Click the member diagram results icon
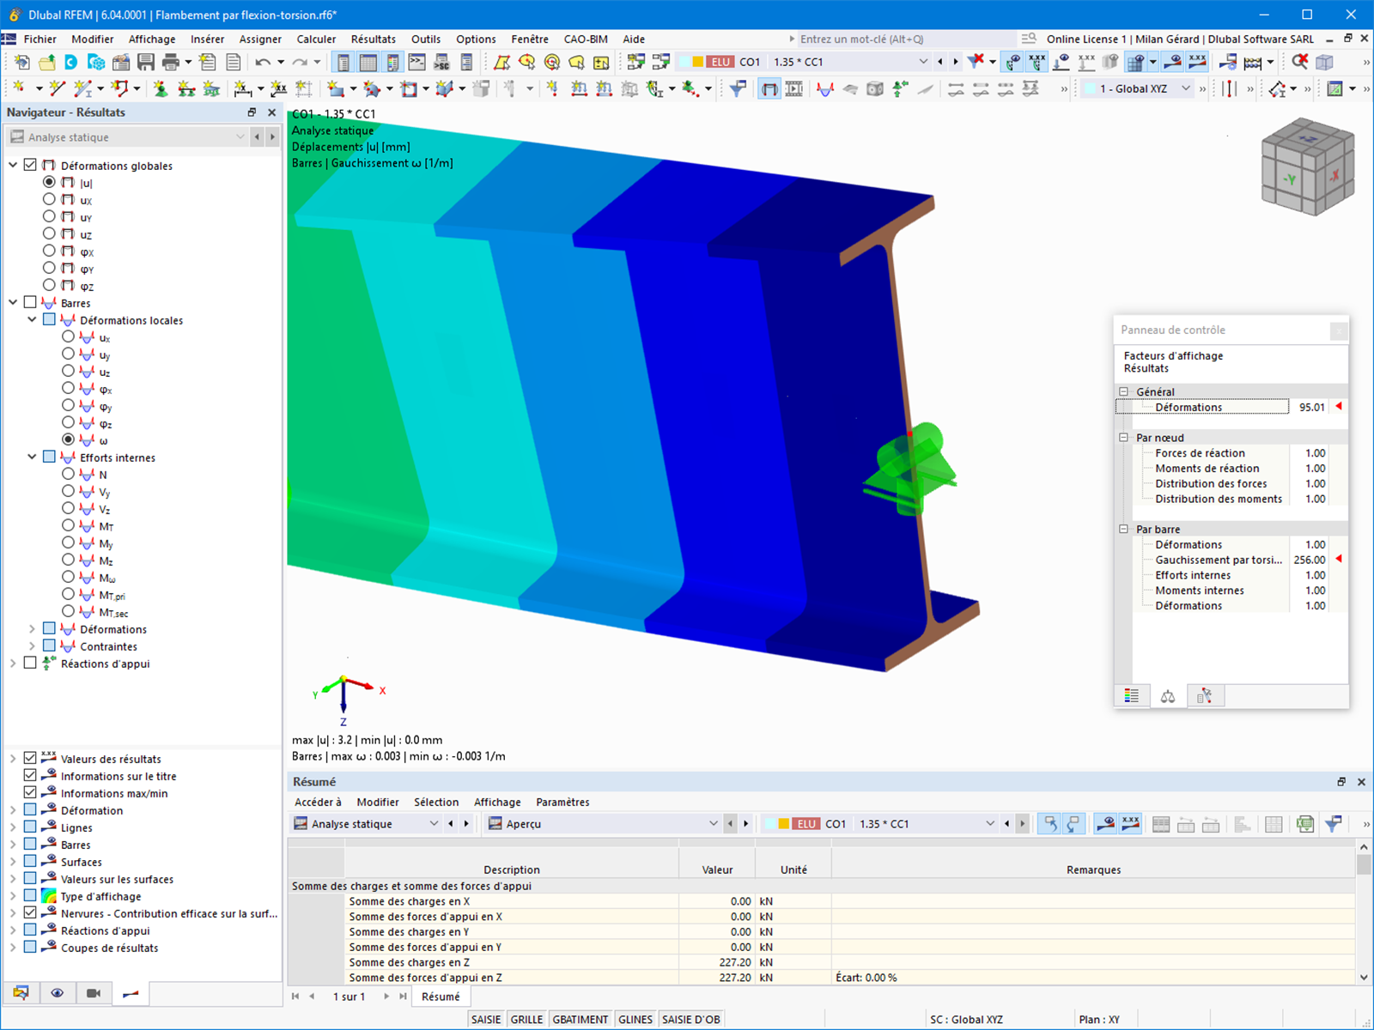The image size is (1374, 1030). coord(825,88)
